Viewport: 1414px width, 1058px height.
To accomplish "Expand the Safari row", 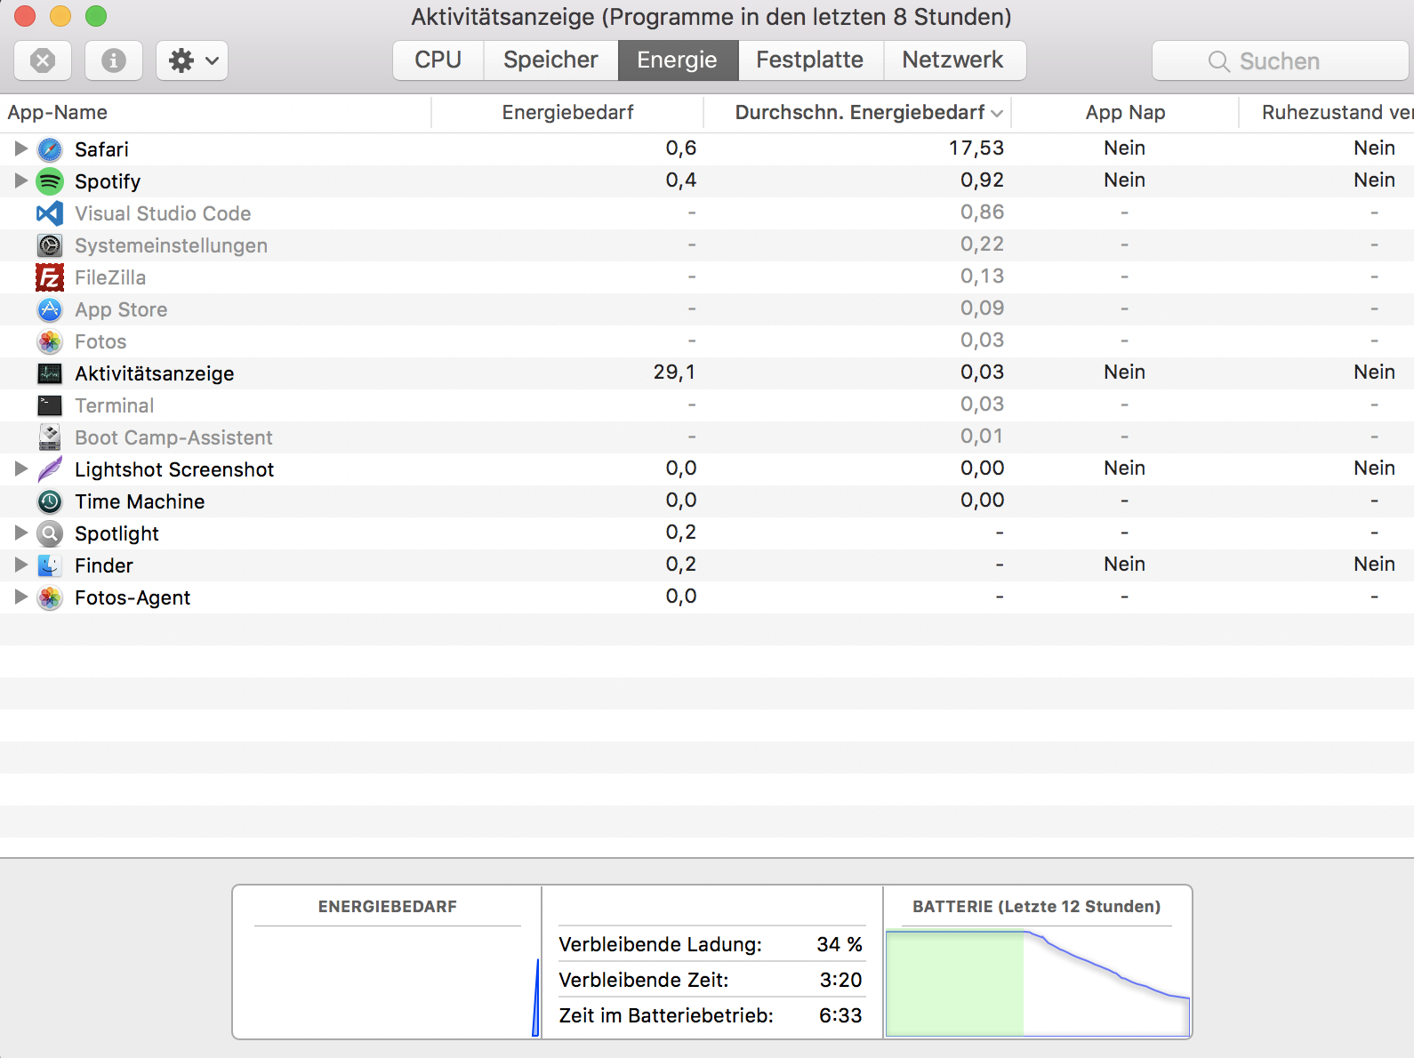I will pos(21,148).
